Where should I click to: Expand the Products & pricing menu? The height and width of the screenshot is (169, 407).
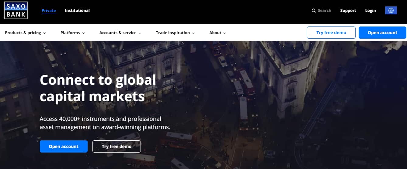pyautogui.click(x=25, y=33)
